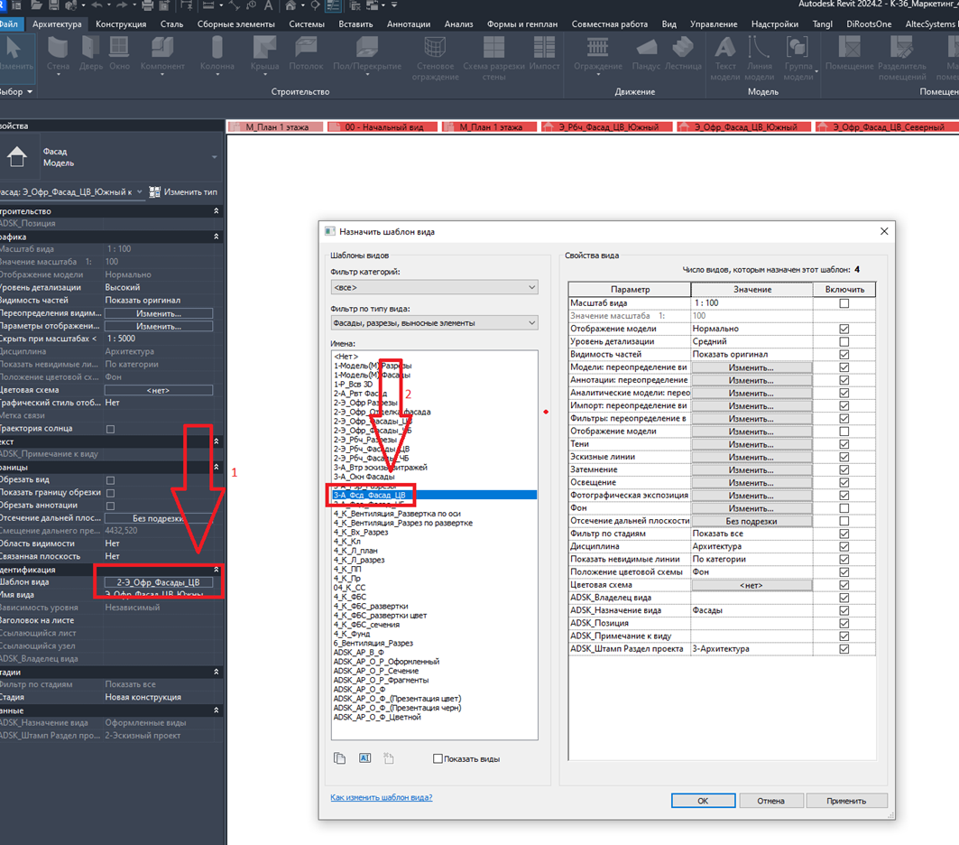
Task: Click the duplicate template icon in dialog
Action: pyautogui.click(x=339, y=758)
